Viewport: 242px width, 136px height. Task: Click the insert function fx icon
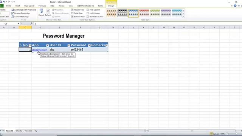pos(31,23)
